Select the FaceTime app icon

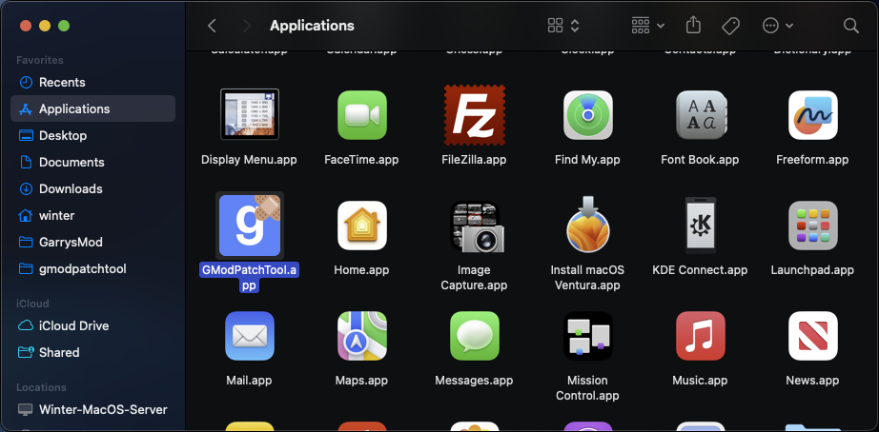[x=361, y=115]
